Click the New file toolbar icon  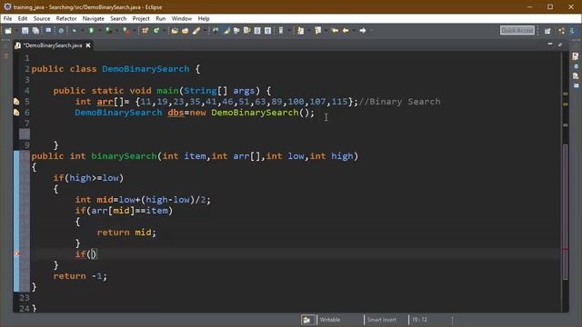8,31
